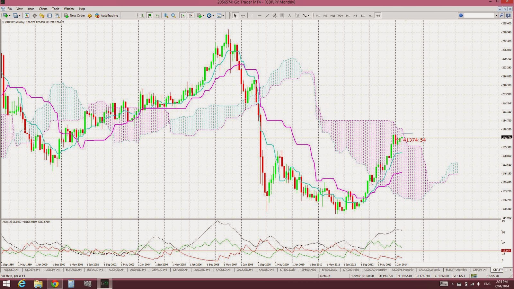The image size is (514, 289).
Task: Toggle chart Auto Scroll
Action: coord(183,15)
